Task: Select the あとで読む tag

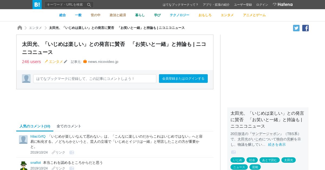Action: 269,160
